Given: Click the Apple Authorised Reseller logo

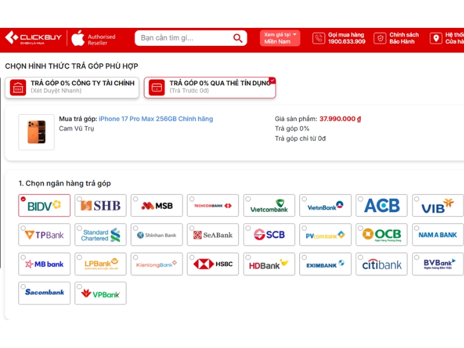Looking at the screenshot, I should 93,38.
